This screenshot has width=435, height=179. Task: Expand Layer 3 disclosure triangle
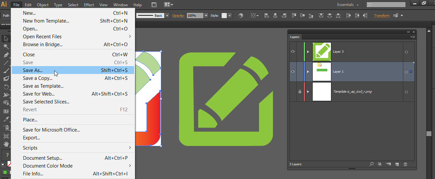[308, 52]
